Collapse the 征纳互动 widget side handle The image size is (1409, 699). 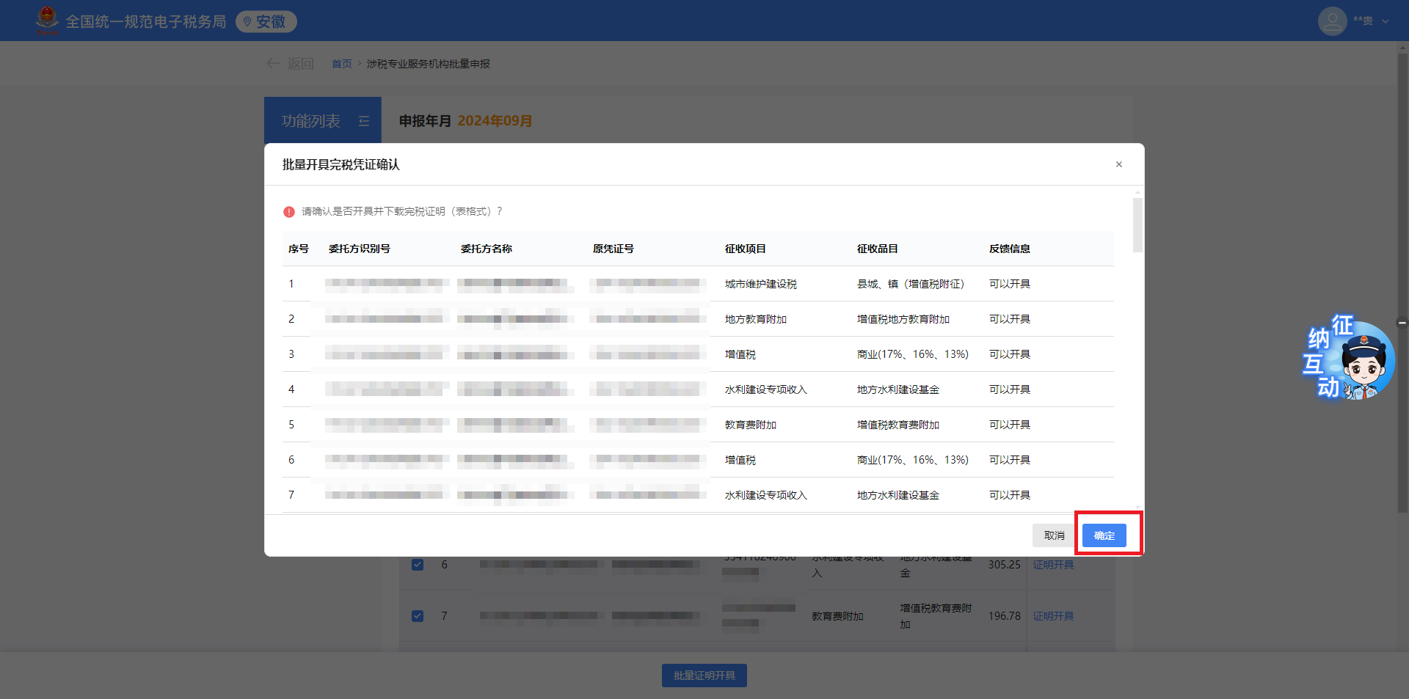click(x=1402, y=323)
